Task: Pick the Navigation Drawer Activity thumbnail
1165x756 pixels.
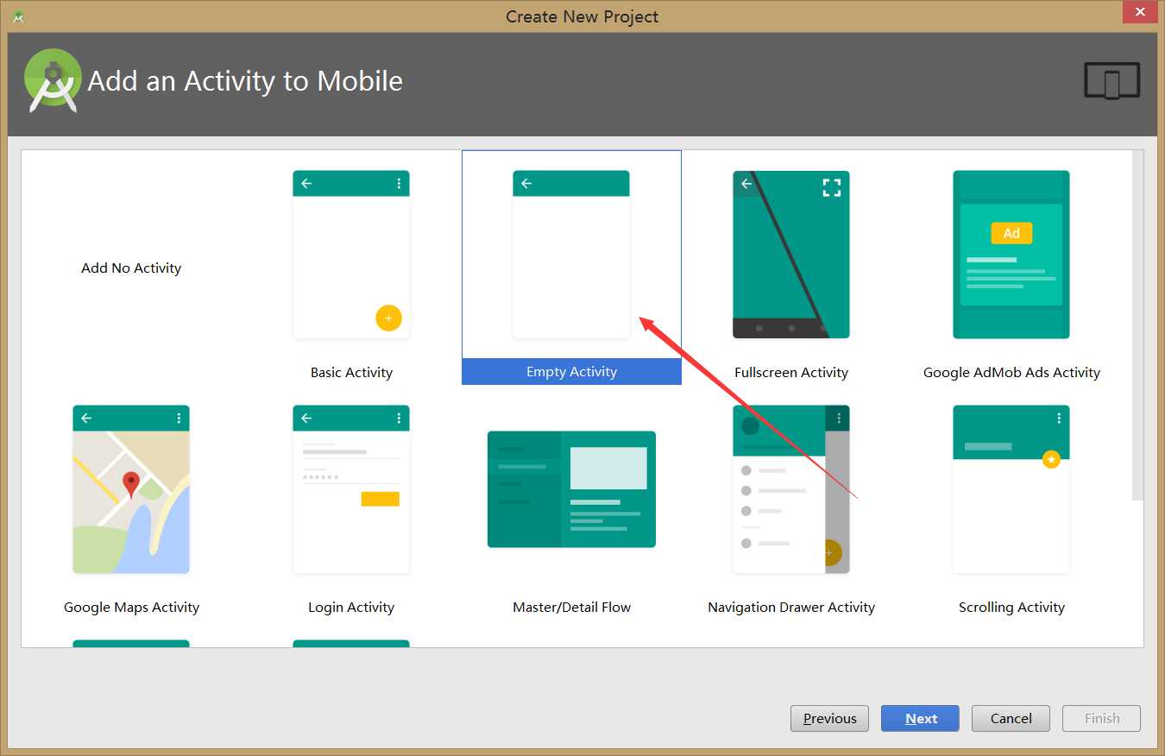Action: (x=791, y=489)
